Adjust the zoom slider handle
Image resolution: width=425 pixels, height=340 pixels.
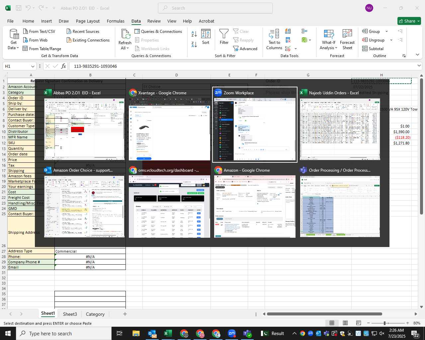pos(384,323)
